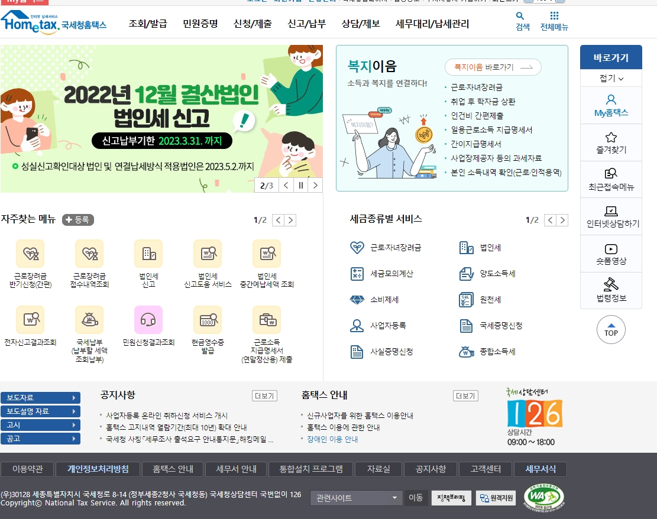Open 근로소득 지급명세서 제출 icon

point(267,320)
